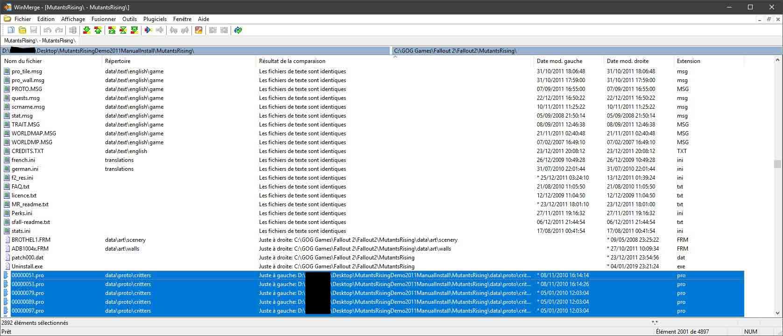Click the file icon of Uninstall.exe
783x336 pixels.
point(7,266)
